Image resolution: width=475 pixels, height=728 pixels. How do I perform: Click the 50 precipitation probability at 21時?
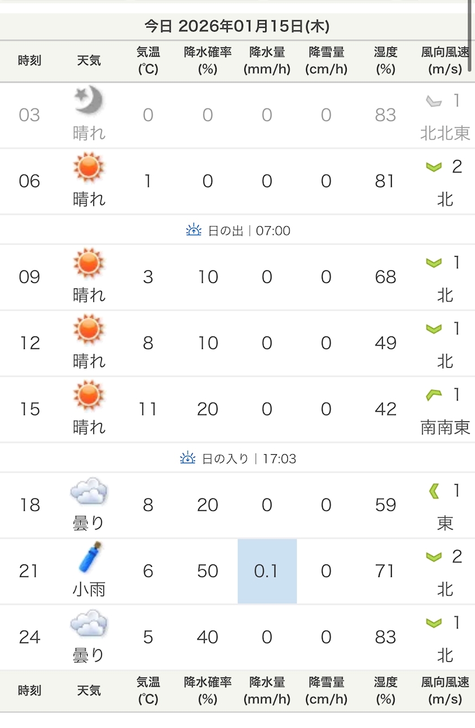point(208,571)
